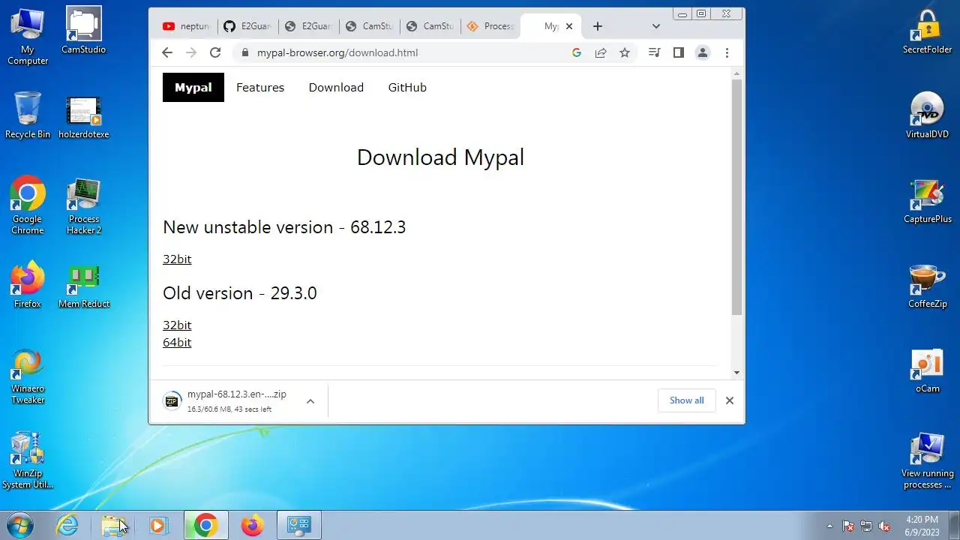Switch to first CamStudio tab

click(369, 26)
